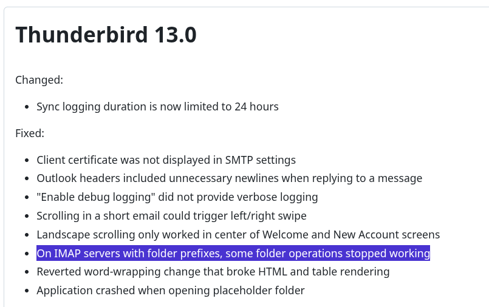Click the "Fixed:" section label
This screenshot has height=307, width=489.
tap(30, 133)
